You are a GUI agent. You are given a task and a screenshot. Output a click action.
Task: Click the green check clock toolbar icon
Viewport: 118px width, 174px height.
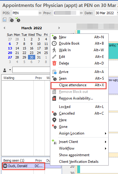coord(18,20)
